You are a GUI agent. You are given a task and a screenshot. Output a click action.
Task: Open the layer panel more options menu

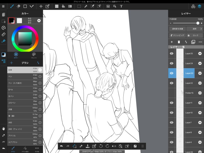coord(200,42)
